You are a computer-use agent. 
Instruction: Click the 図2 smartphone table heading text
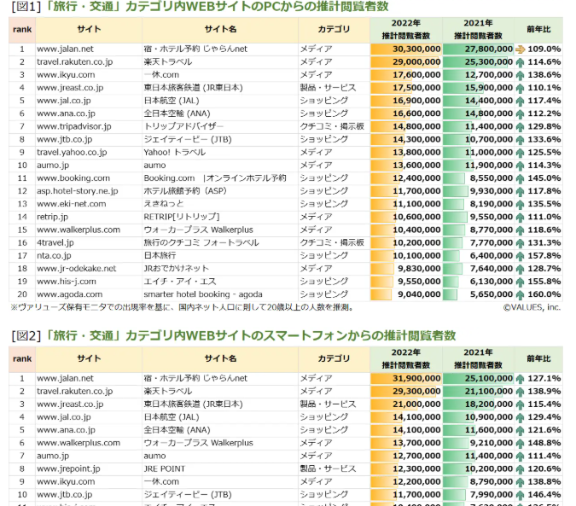point(234,335)
